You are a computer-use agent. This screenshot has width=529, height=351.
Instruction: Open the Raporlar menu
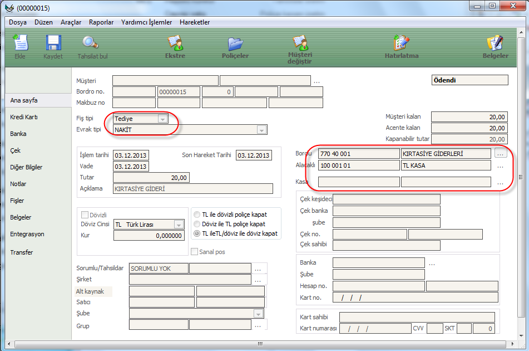[x=101, y=22]
